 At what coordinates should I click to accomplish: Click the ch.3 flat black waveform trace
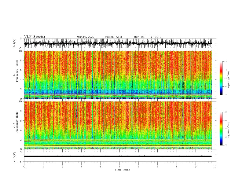tap(118, 156)
